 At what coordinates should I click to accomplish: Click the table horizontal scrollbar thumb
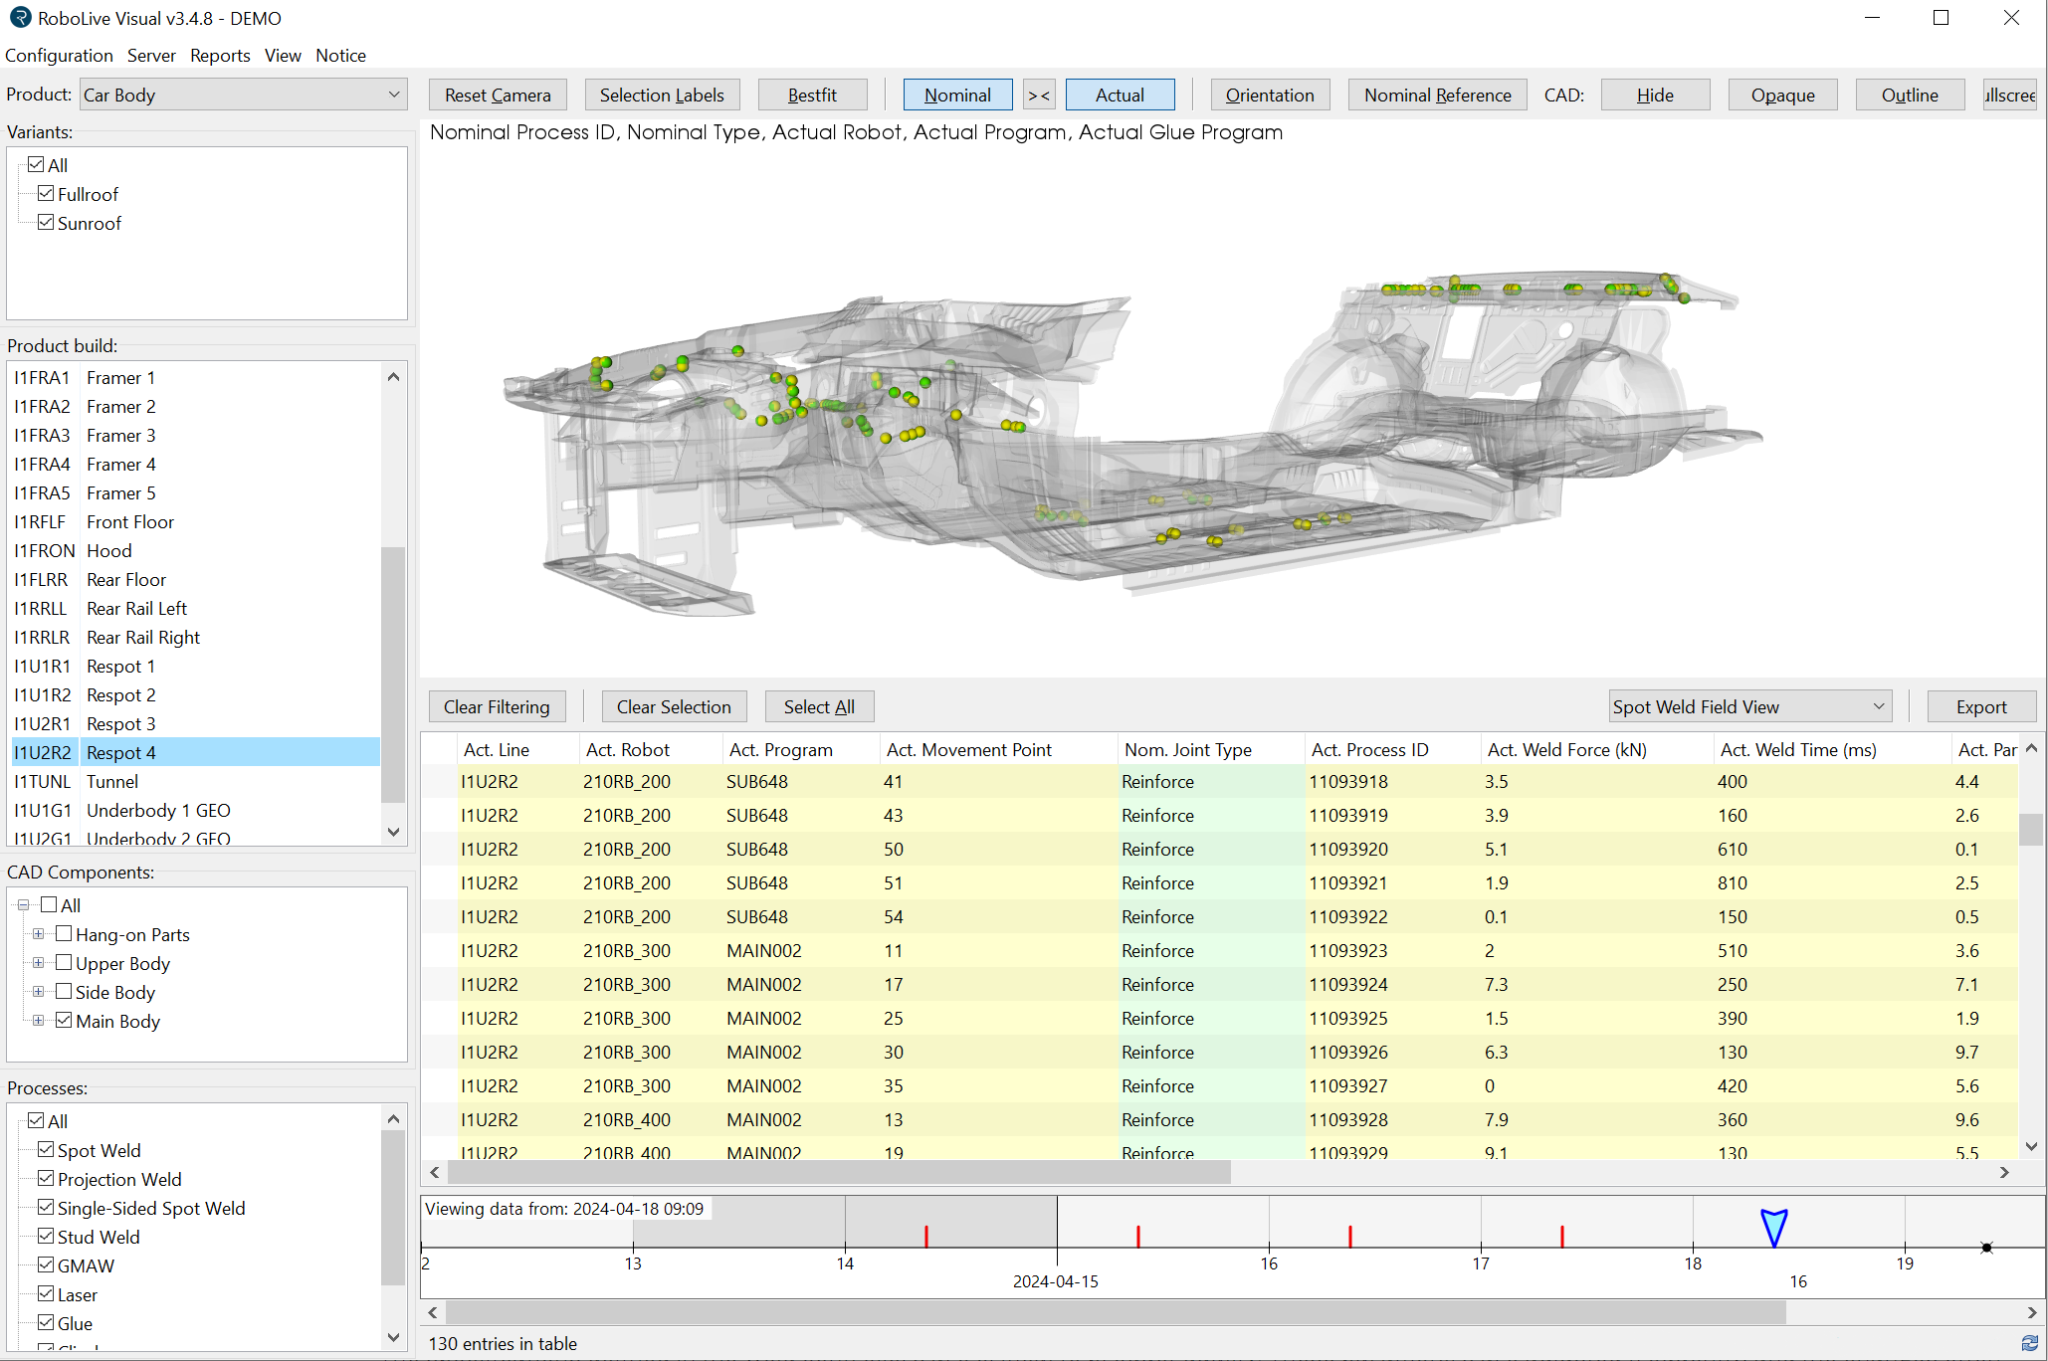pos(838,1173)
